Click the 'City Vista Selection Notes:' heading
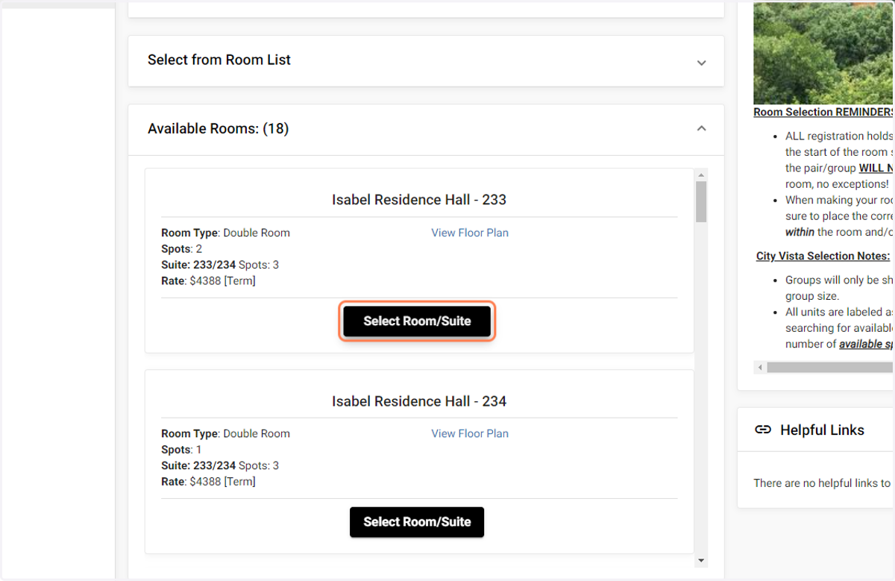The height and width of the screenshot is (581, 895). [823, 256]
